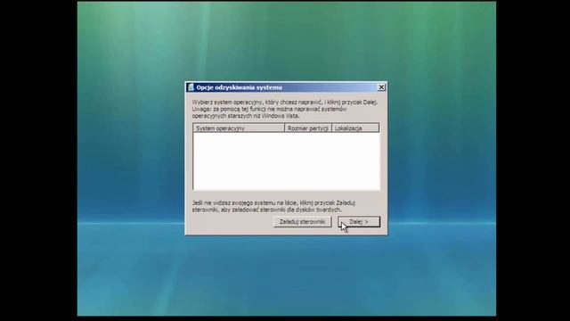Close the Opcje odzyskiwania systemu dialog
Screen dimensions: 570x321
[x=381, y=87]
